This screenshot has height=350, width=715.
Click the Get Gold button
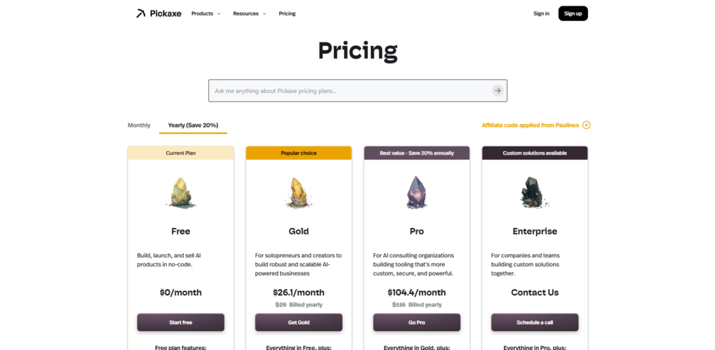tap(299, 322)
